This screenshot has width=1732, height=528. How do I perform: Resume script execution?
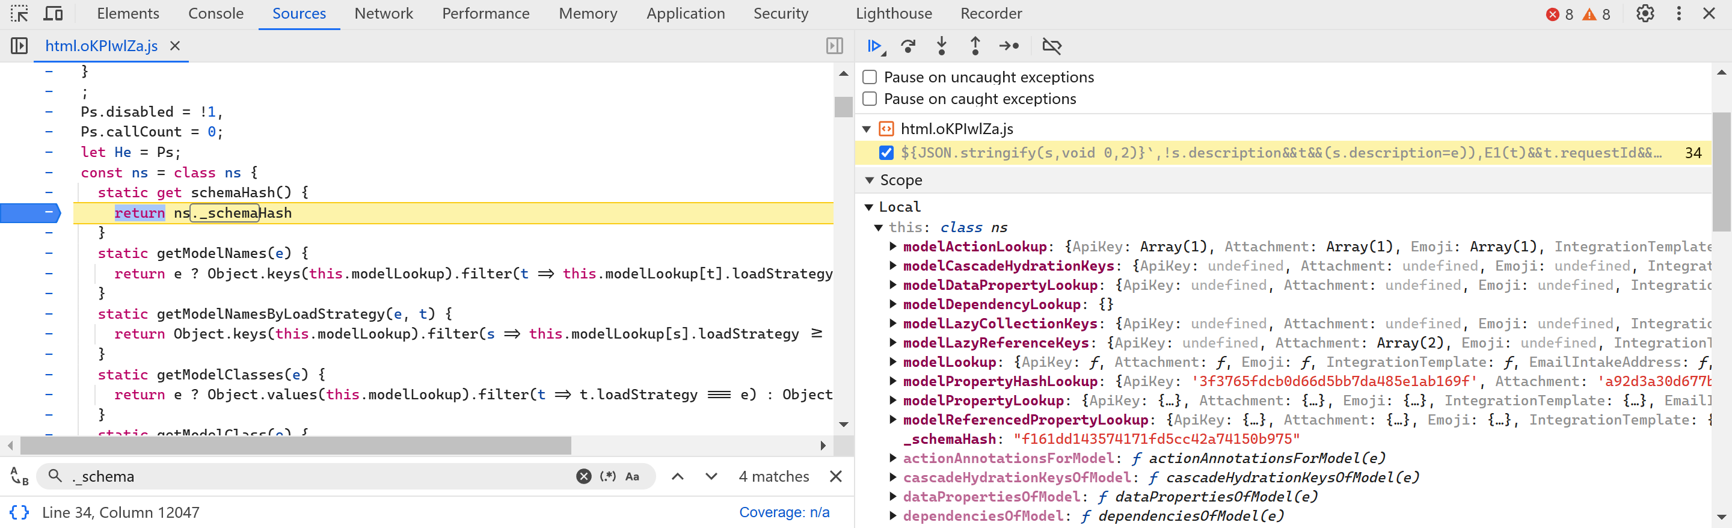(x=876, y=46)
